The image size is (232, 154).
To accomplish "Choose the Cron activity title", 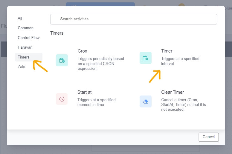I will 83,51.
